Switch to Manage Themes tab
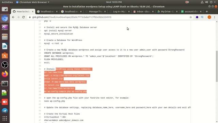This screenshot has width=218, height=123. coord(95,12)
